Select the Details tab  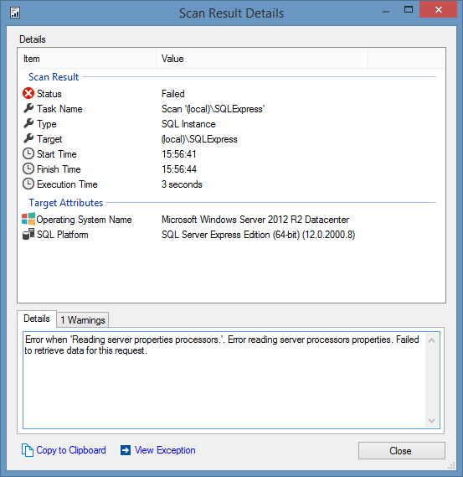37,319
